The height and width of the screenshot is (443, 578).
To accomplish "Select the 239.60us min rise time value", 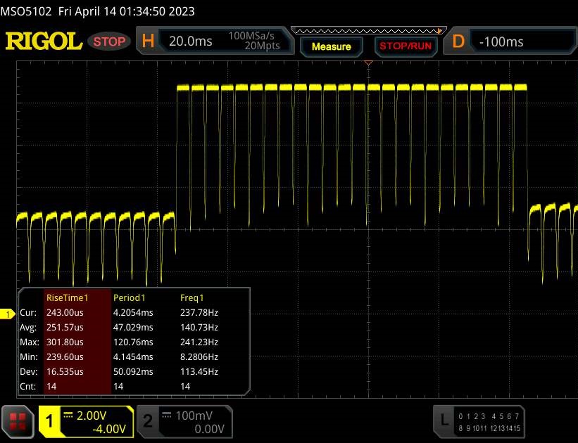I will point(65,357).
